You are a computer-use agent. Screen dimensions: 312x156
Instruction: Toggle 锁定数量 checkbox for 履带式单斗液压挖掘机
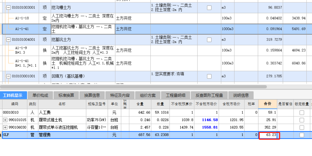pyautogui.click(x=302, y=127)
